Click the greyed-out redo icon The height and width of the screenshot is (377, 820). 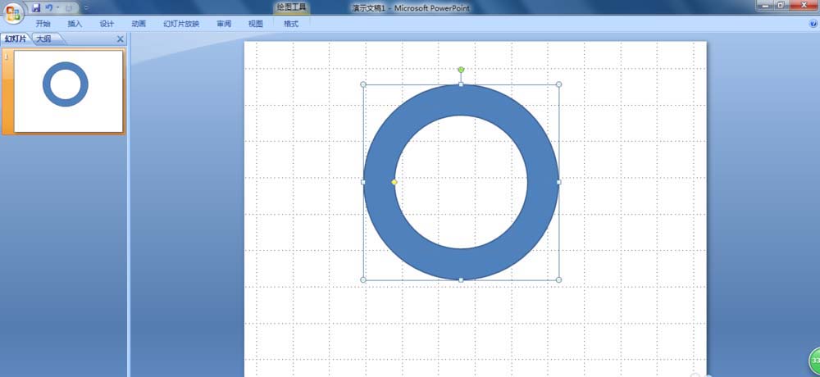[69, 8]
